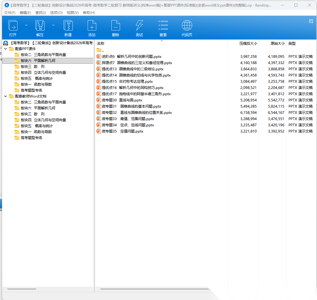Select 板块四 立体几何与空间向量 under 配套PPT课件

click(43, 72)
